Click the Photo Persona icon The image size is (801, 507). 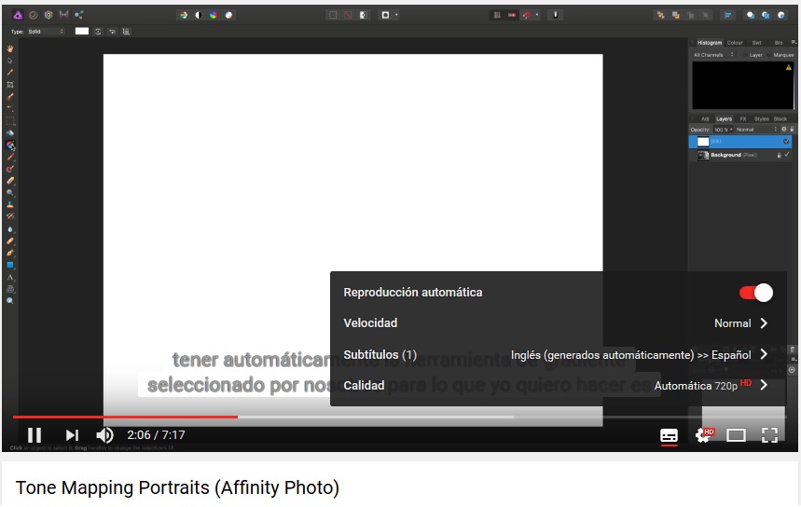point(18,15)
